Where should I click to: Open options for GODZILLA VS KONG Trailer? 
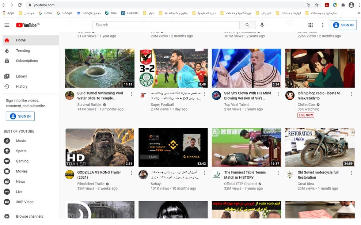(131, 173)
